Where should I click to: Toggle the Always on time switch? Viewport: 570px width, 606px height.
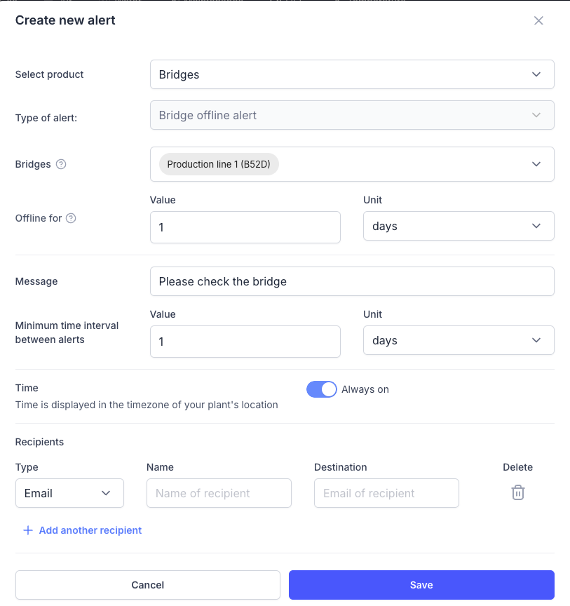coord(322,389)
